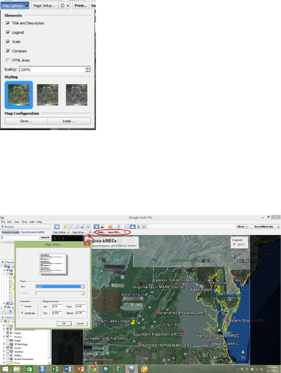Click the Scaling 100% stepper arrows
The height and width of the screenshot is (373, 281).
point(87,69)
